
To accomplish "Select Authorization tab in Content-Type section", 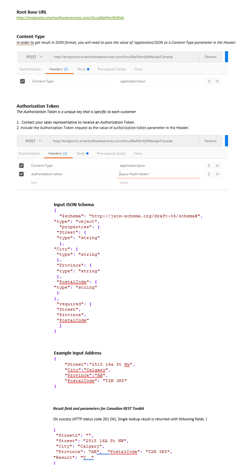I will pyautogui.click(x=30, y=69).
